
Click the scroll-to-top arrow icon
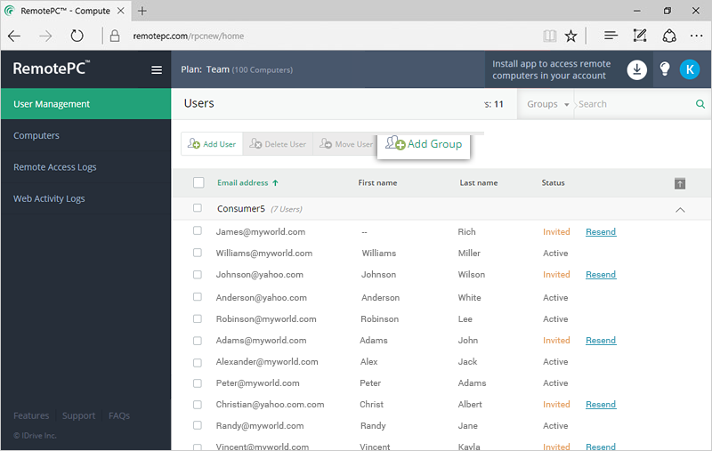(680, 183)
